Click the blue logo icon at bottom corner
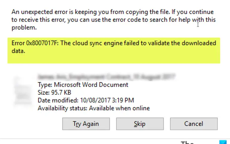Viewport: 230px width, 144px height. click(223, 142)
